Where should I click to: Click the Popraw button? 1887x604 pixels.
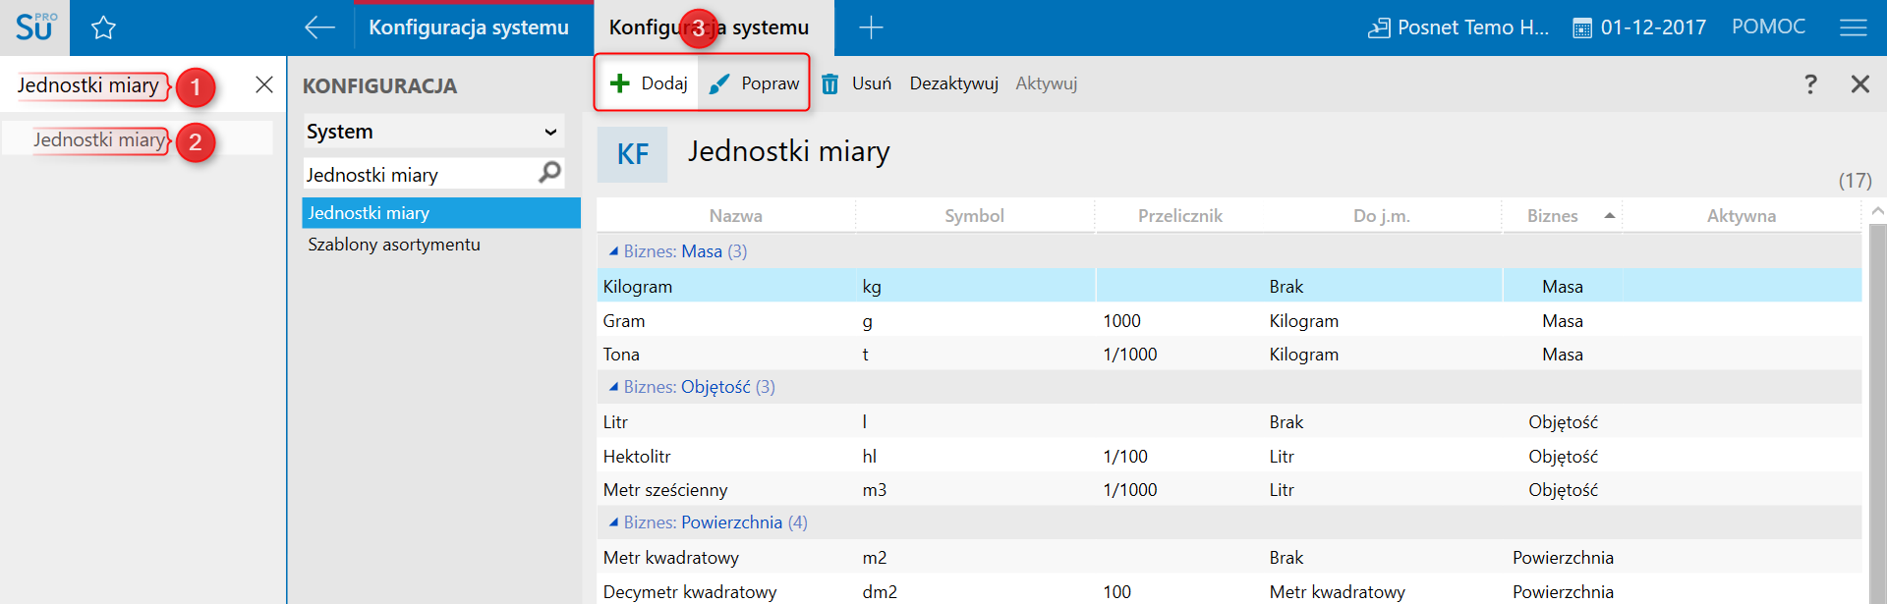pyautogui.click(x=754, y=83)
